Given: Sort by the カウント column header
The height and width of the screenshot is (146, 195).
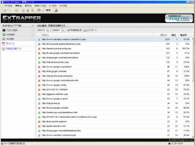Looking at the screenshot, I should click(162, 35).
